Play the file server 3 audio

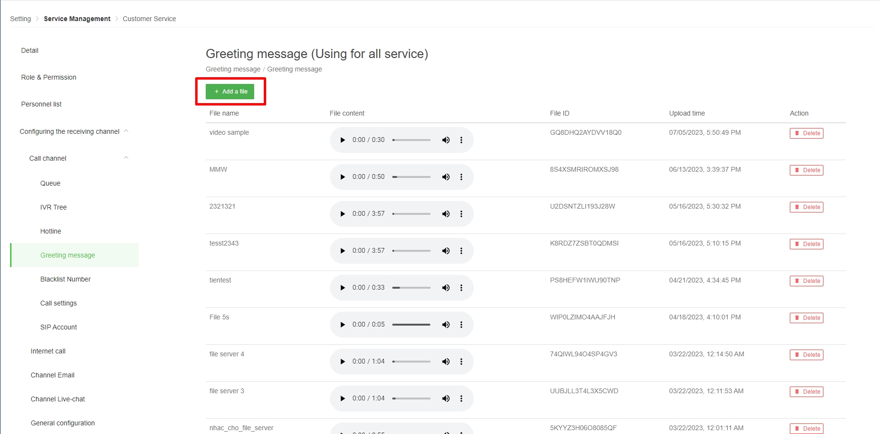tap(342, 399)
